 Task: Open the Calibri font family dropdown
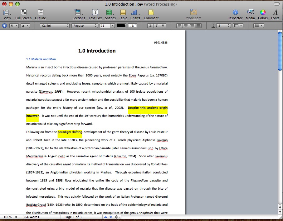tap(55, 26)
